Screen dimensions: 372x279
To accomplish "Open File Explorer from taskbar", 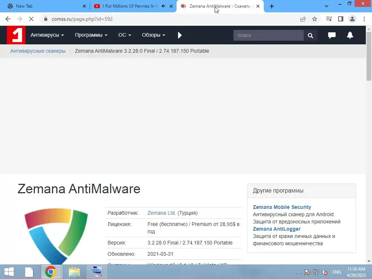I will (x=74, y=272).
